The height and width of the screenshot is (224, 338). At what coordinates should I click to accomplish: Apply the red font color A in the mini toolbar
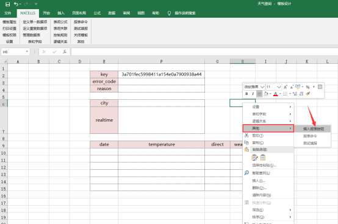(276, 94)
